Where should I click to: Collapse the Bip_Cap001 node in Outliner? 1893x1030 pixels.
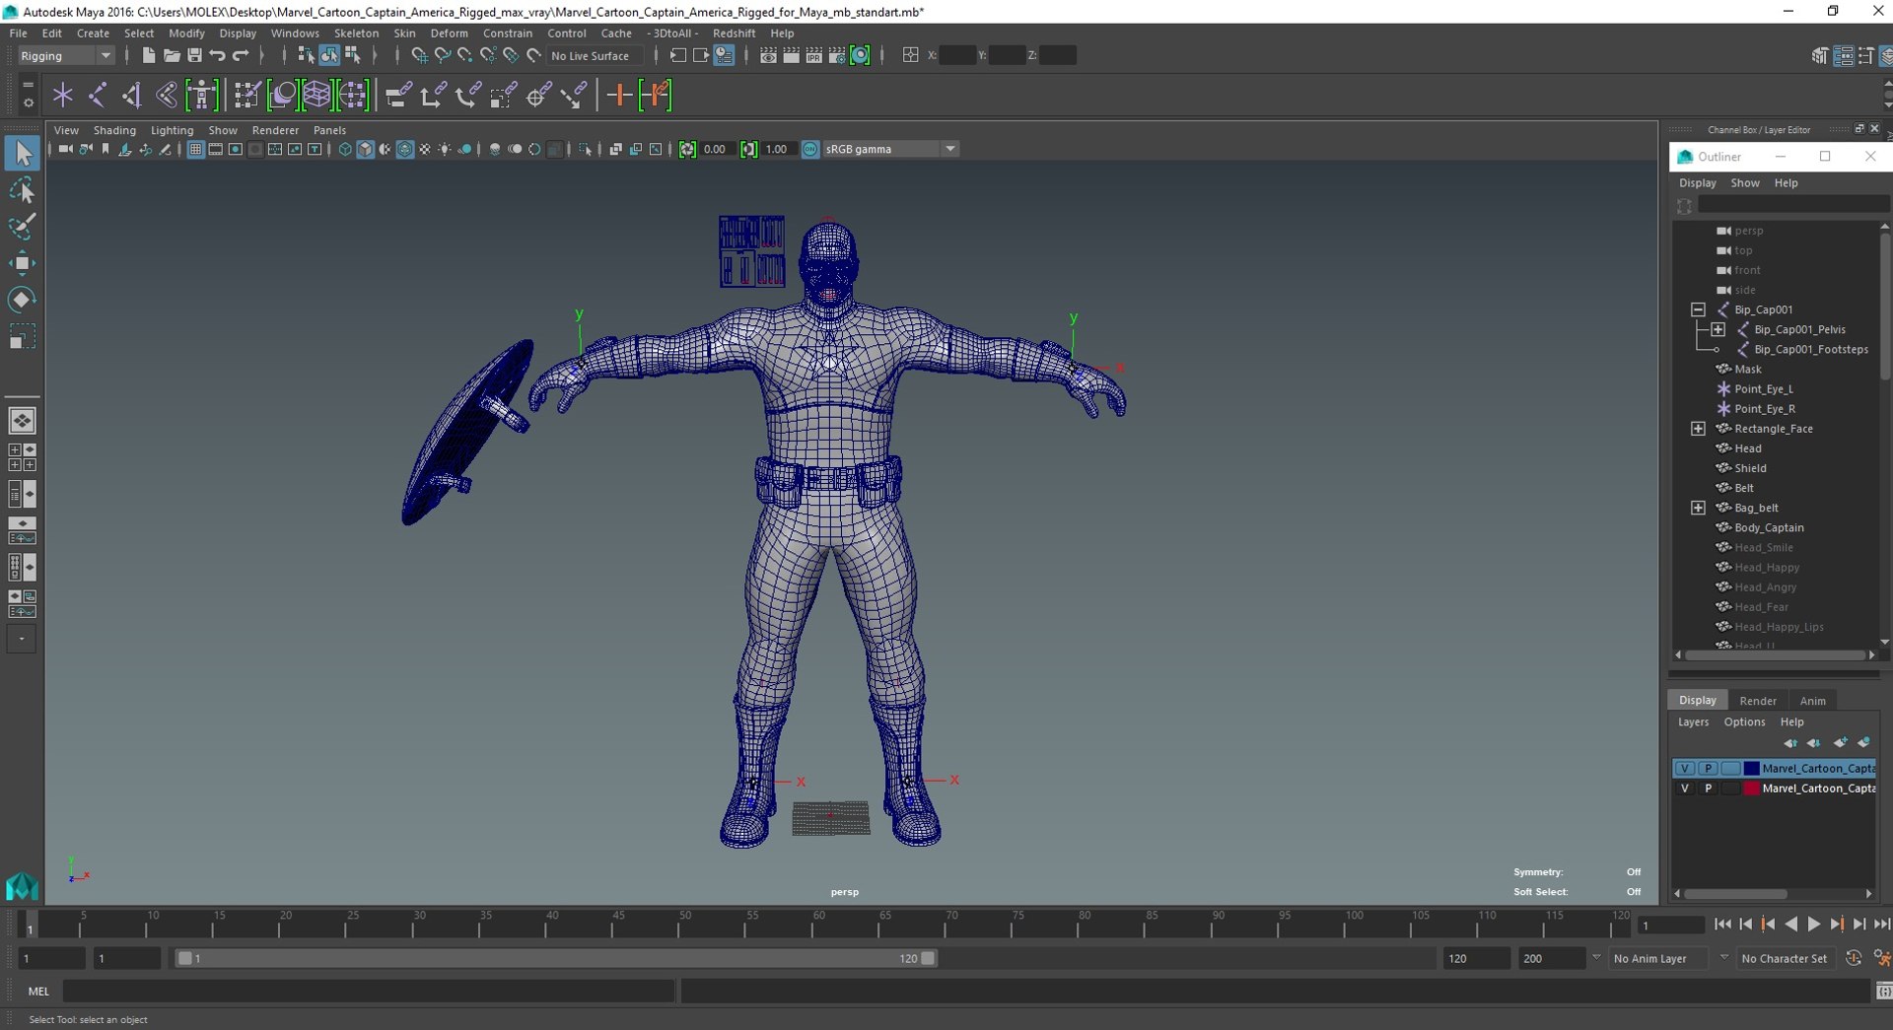[1698, 309]
